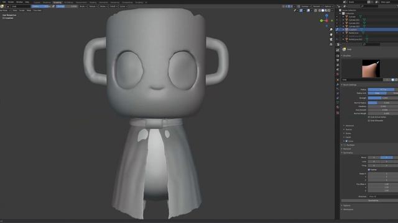Toggle X-ray display button
Screen dimensions: 398x223
(x=315, y=11)
